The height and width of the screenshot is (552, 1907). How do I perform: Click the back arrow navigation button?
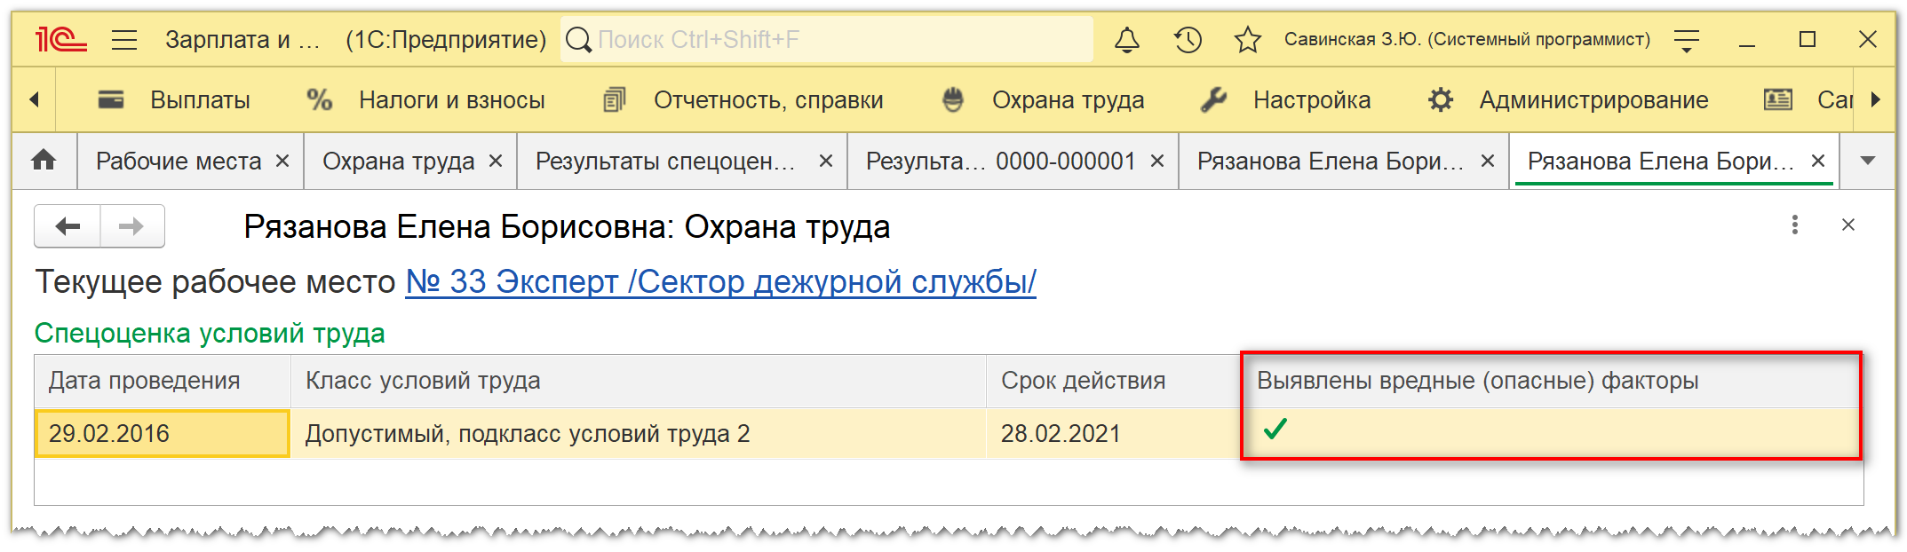pyautogui.click(x=68, y=226)
